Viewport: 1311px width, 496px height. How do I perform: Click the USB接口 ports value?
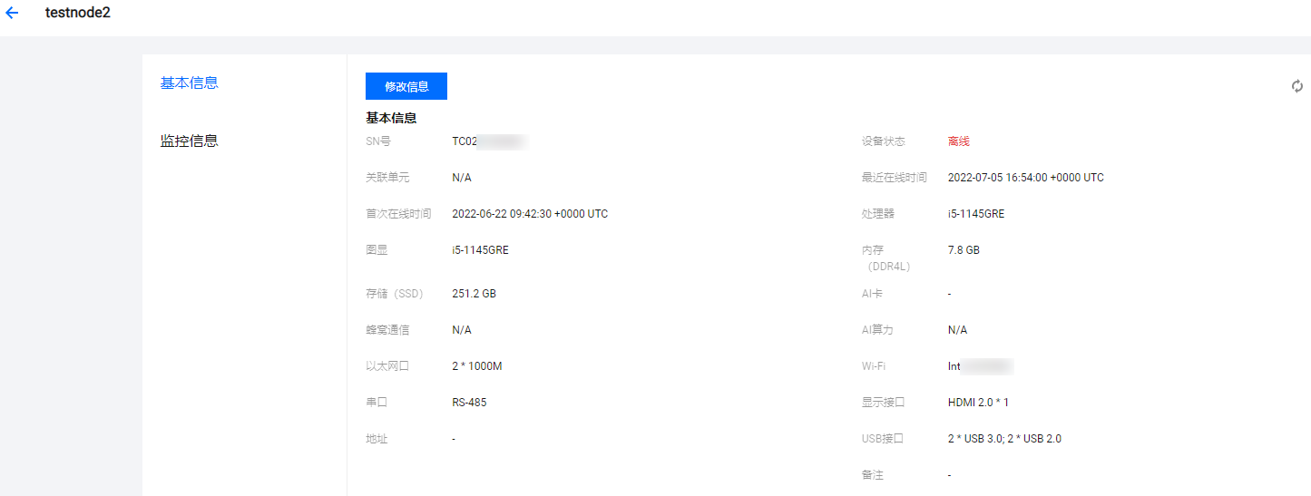(x=1004, y=439)
